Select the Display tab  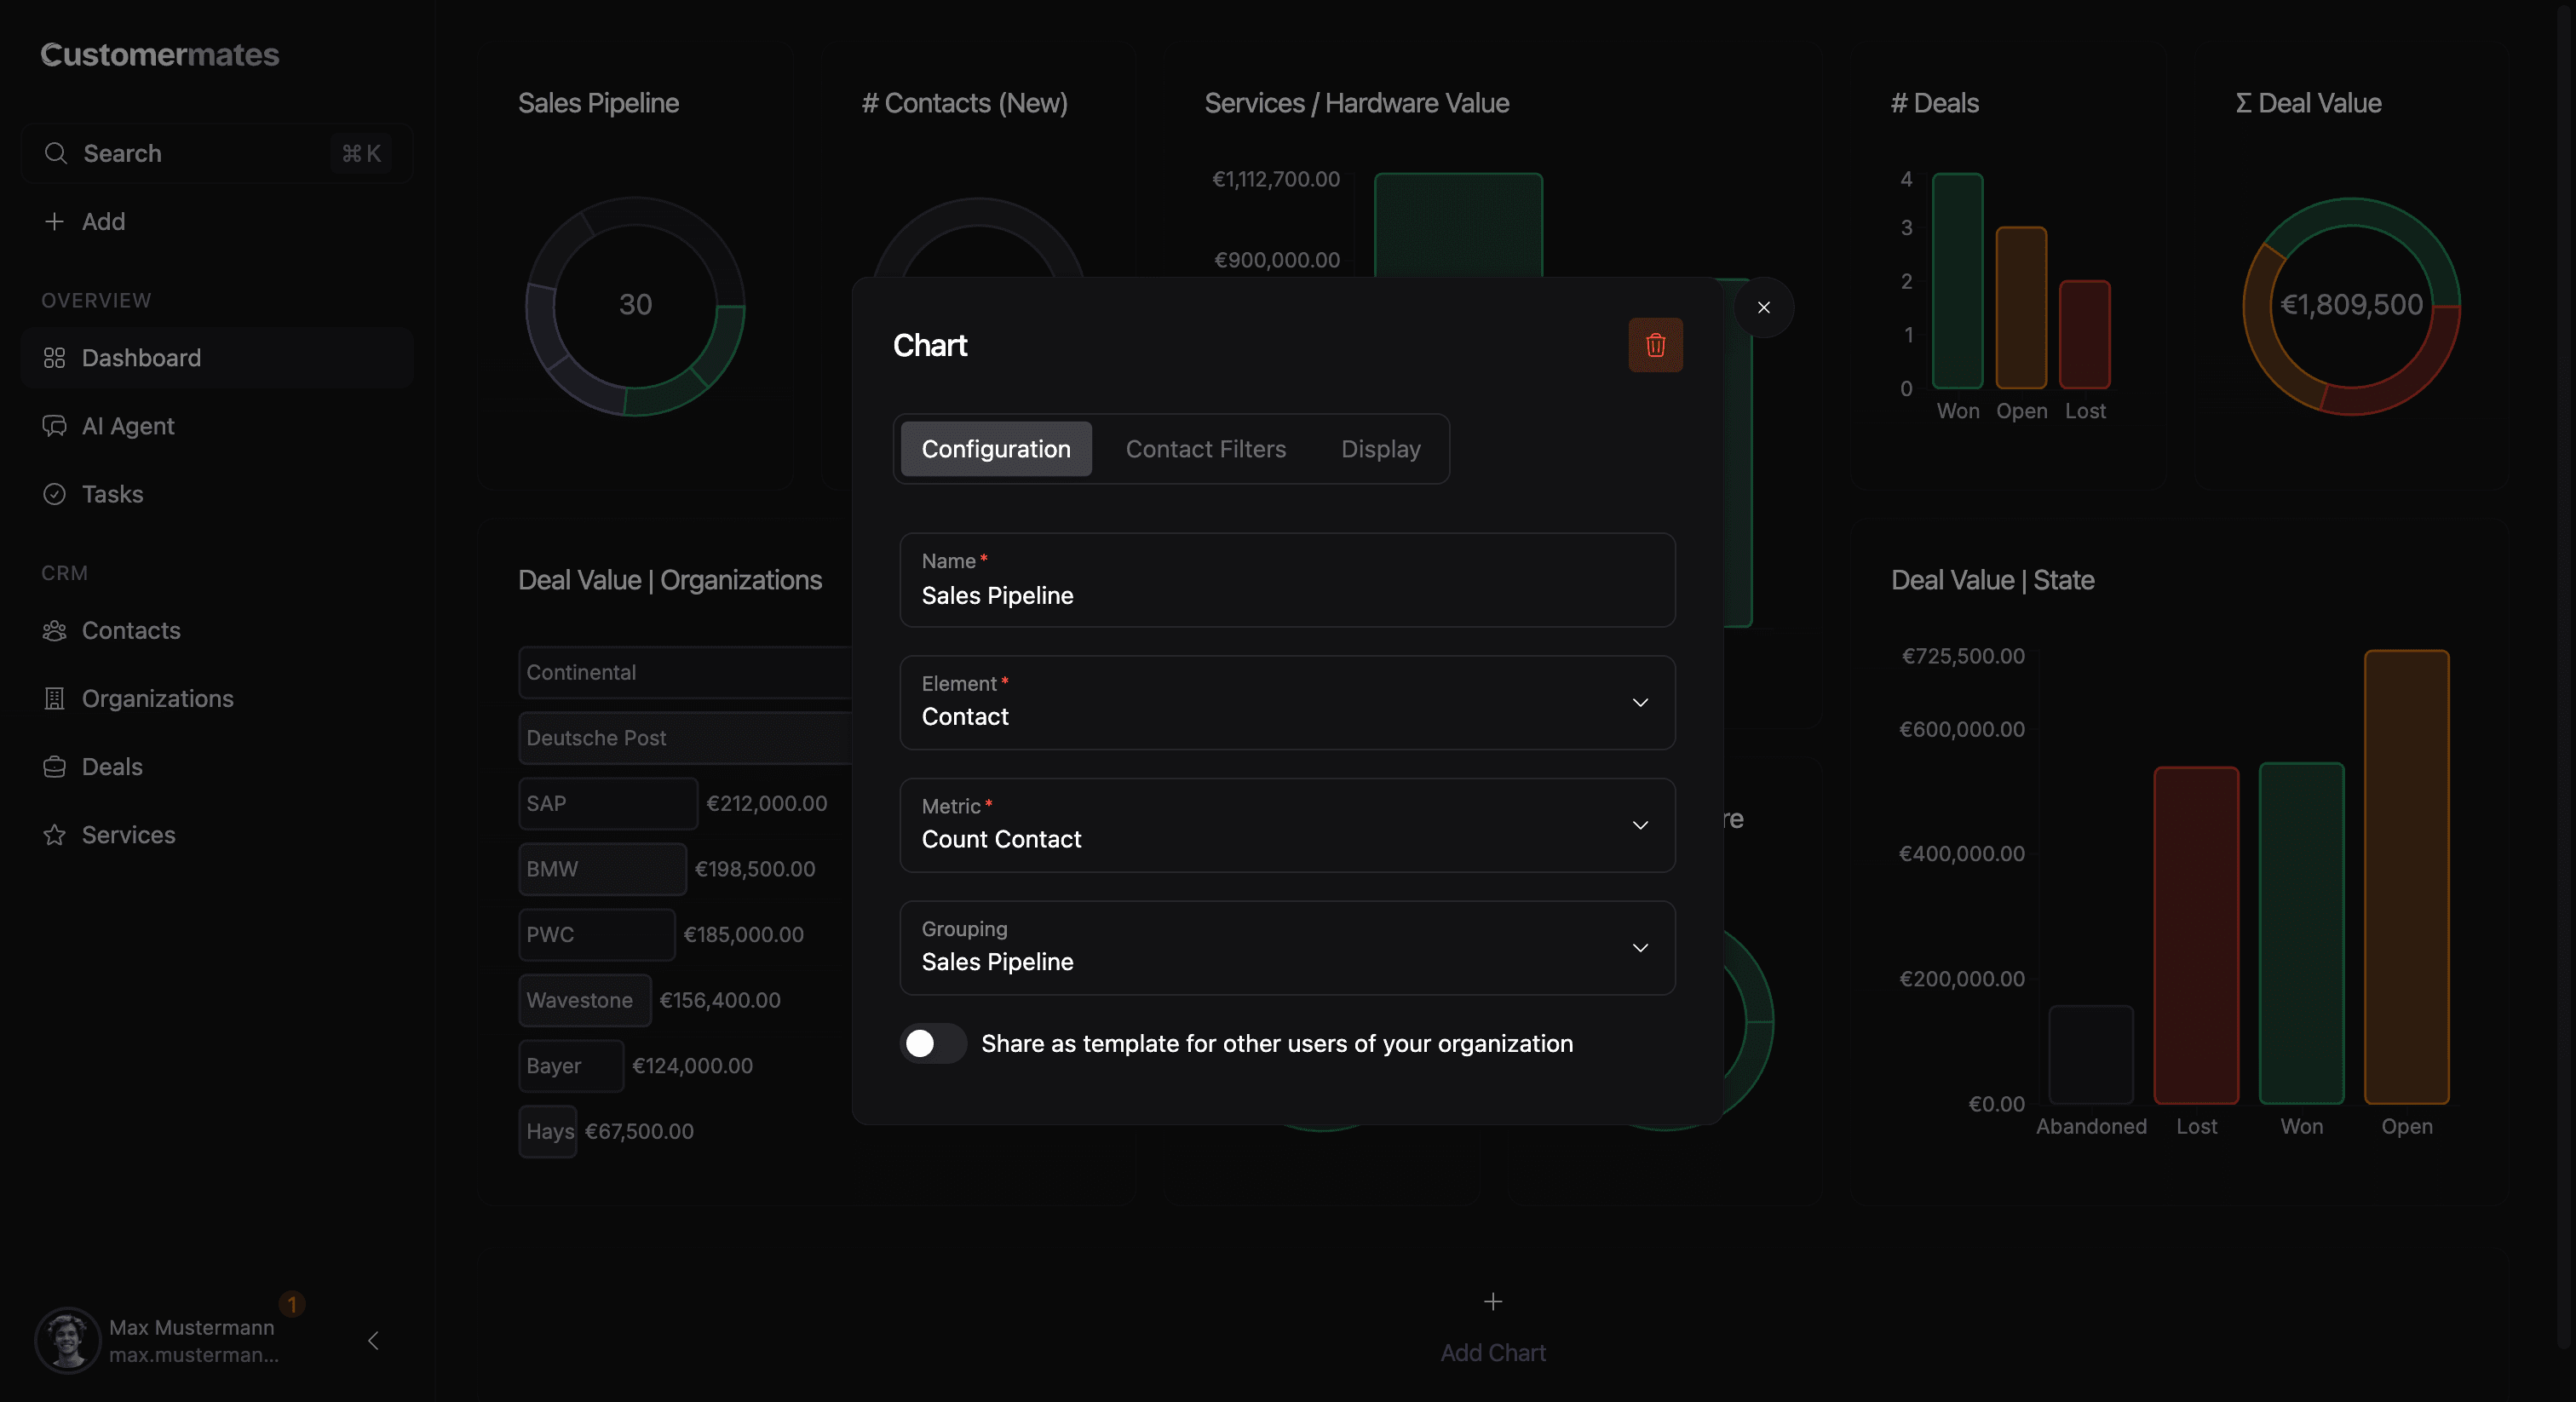tap(1381, 448)
